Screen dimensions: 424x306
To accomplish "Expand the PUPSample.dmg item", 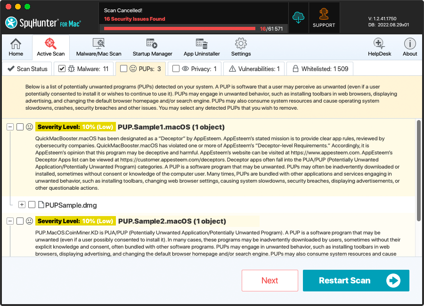I will click(22, 205).
